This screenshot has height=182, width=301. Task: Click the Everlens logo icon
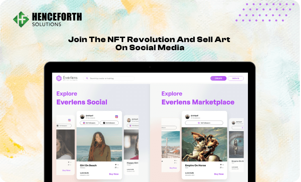[x=59, y=78]
